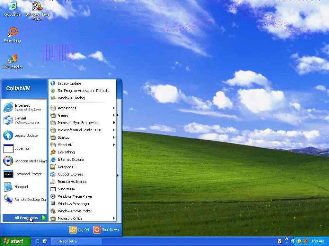Click the Windows Security shield tray icon
Image resolution: width=329 pixels, height=246 pixels.
pos(299,241)
